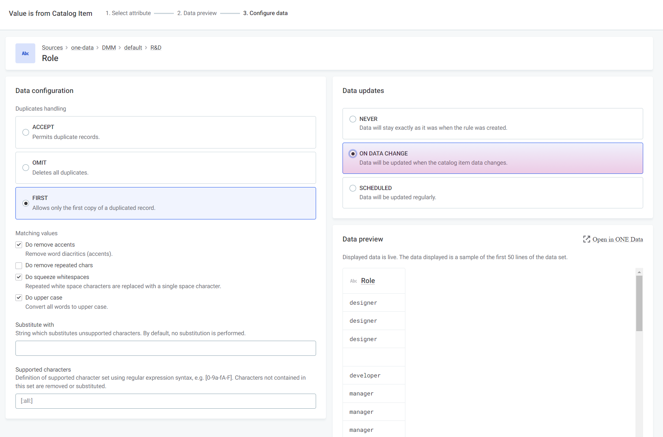Click the scroll-up arrow in data preview

pos(639,272)
